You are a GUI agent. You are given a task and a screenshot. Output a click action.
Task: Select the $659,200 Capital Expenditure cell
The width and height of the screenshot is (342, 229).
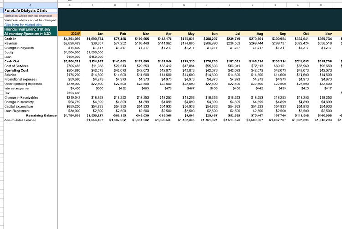click(69, 106)
